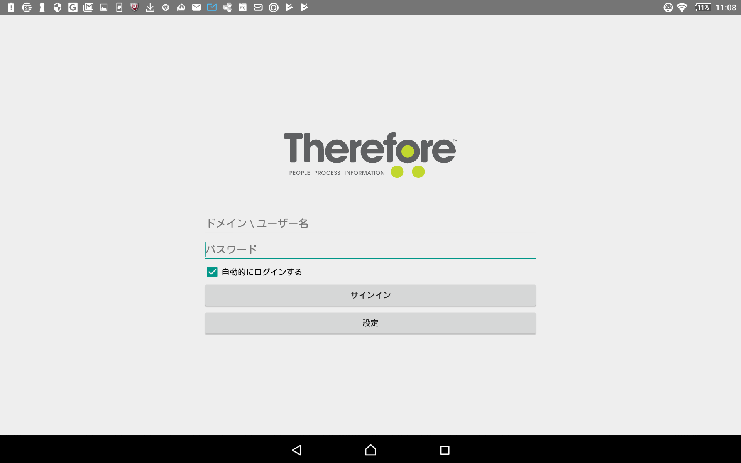Tap the Google G notification icon
The height and width of the screenshot is (463, 741).
(x=73, y=7)
